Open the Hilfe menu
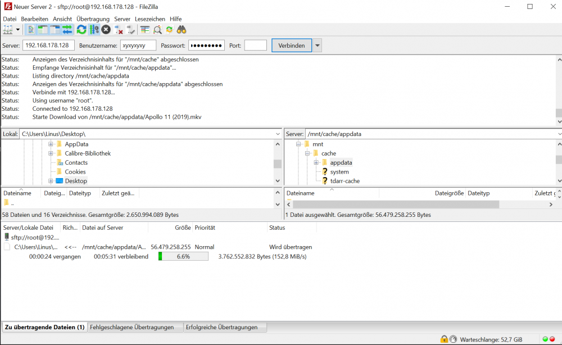Screen dimensions: 562x345 tap(175, 19)
